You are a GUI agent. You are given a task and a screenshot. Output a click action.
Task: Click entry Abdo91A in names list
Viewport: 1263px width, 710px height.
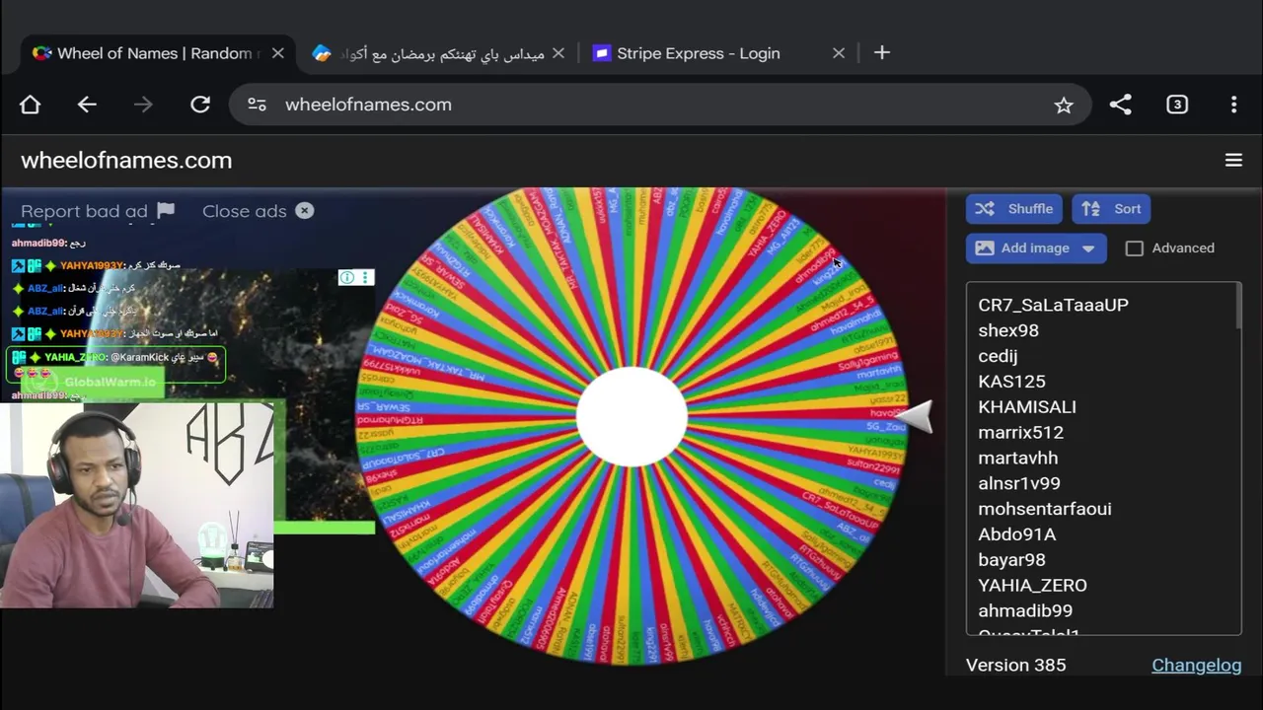[x=1016, y=534]
